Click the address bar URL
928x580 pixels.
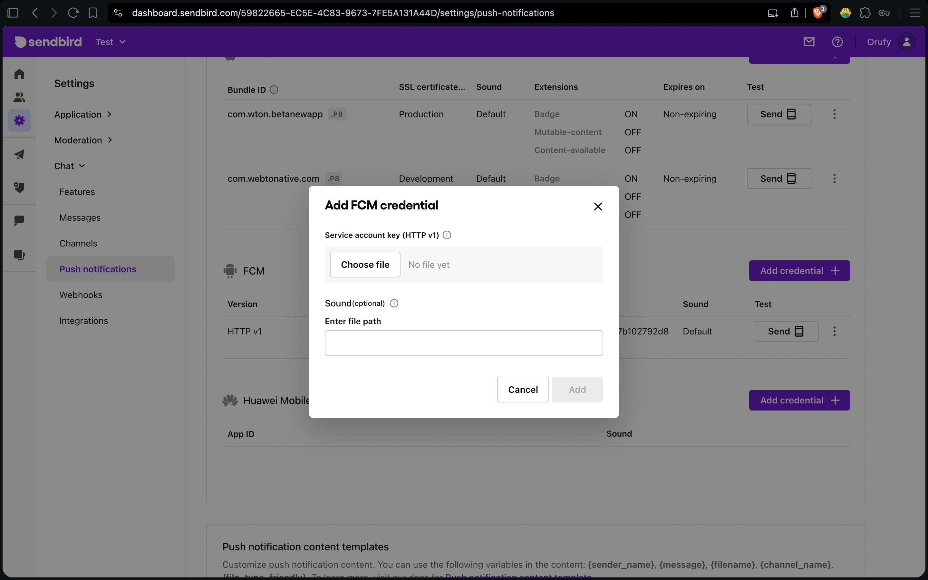343,13
